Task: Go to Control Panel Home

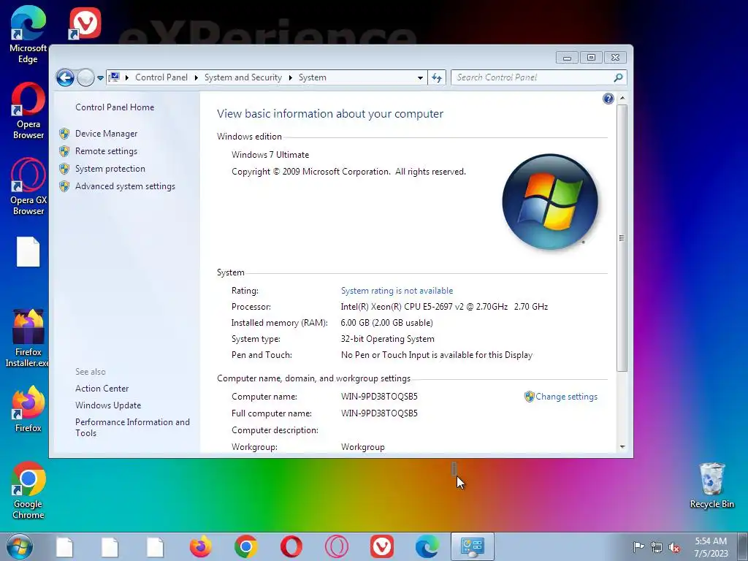Action: pos(115,107)
